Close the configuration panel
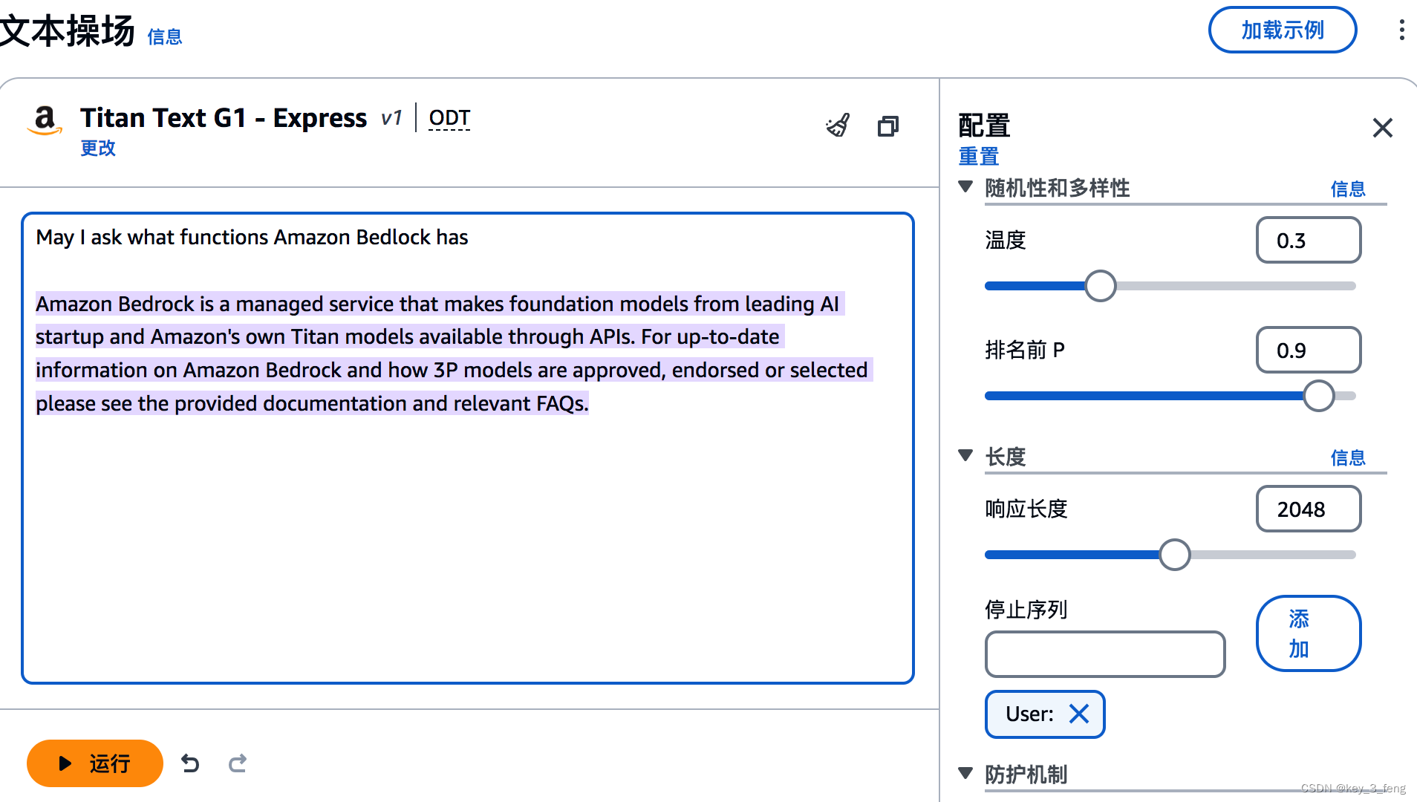The height and width of the screenshot is (802, 1417). (x=1382, y=128)
